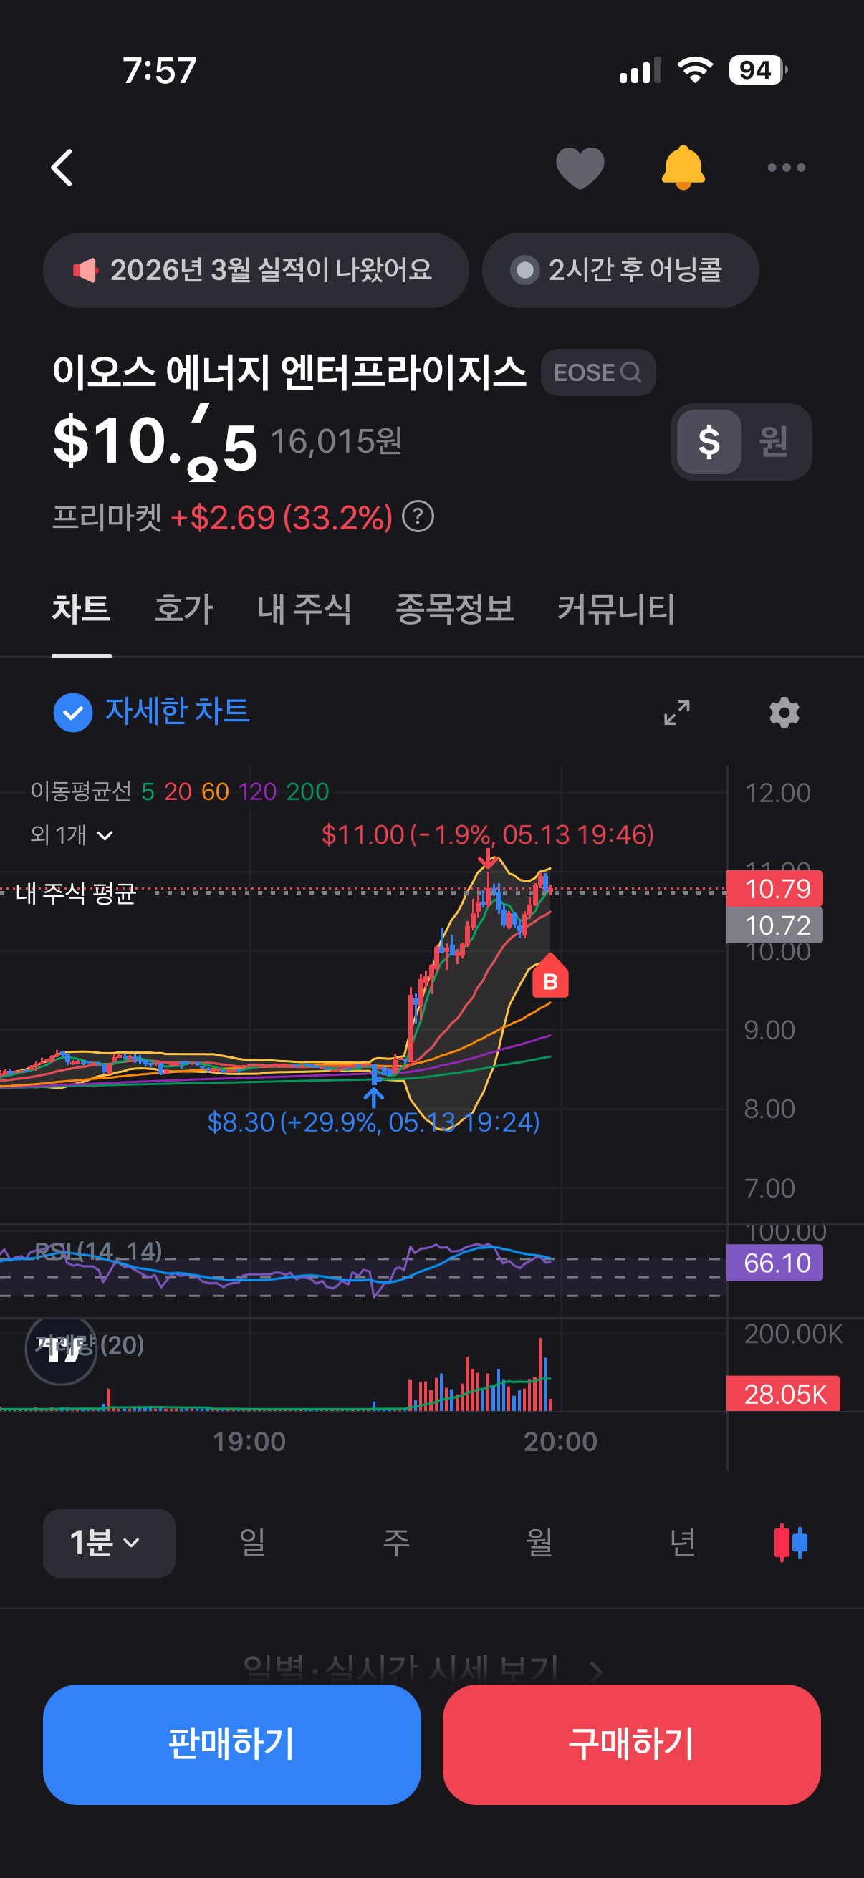Add stock to favorites with heart icon
Screen dimensions: 864x1878
coord(580,168)
